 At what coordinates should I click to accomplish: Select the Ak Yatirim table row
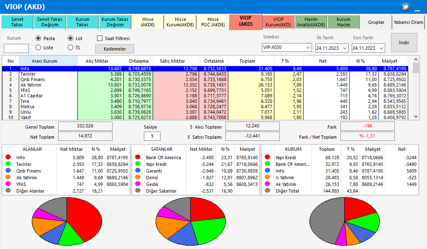[206, 85]
